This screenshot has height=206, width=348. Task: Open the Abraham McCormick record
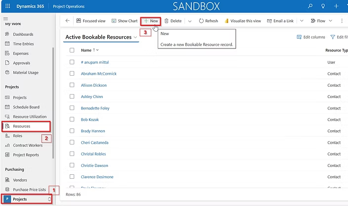pyautogui.click(x=98, y=74)
